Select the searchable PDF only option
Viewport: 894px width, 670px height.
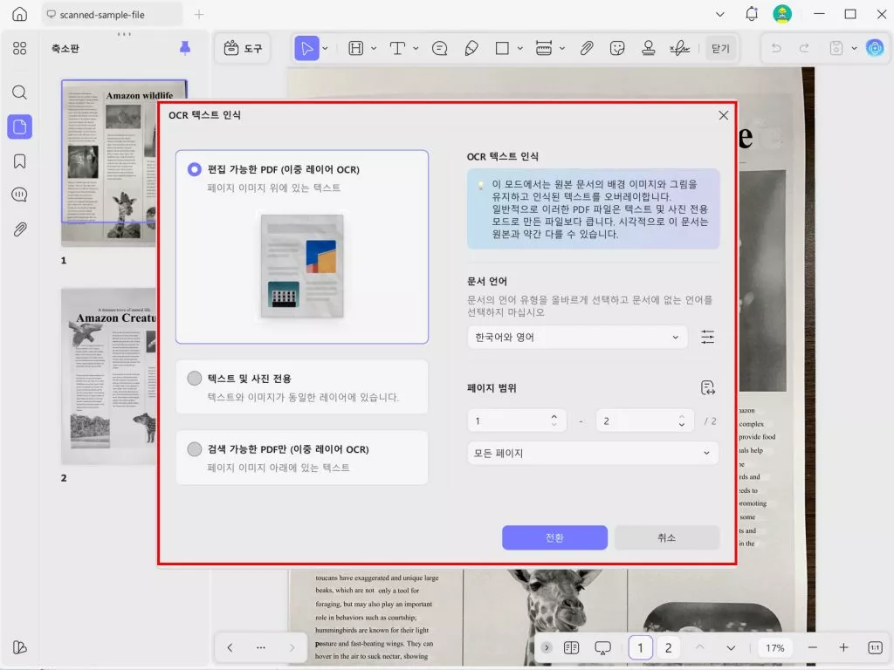coord(301,457)
